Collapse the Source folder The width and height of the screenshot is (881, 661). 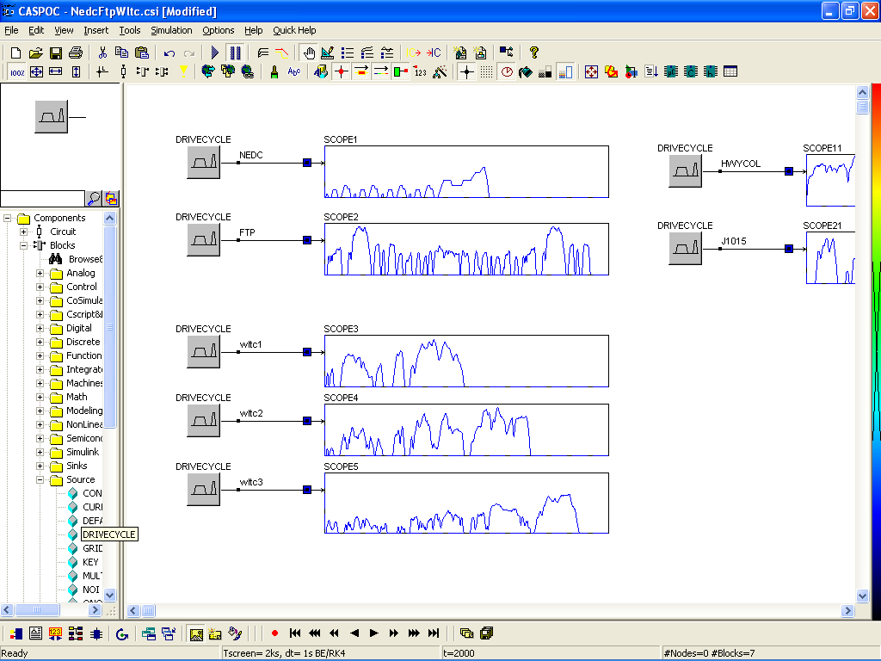[40, 479]
